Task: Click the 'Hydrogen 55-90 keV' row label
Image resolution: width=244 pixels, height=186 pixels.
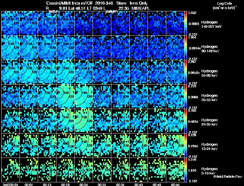Action: point(210,73)
